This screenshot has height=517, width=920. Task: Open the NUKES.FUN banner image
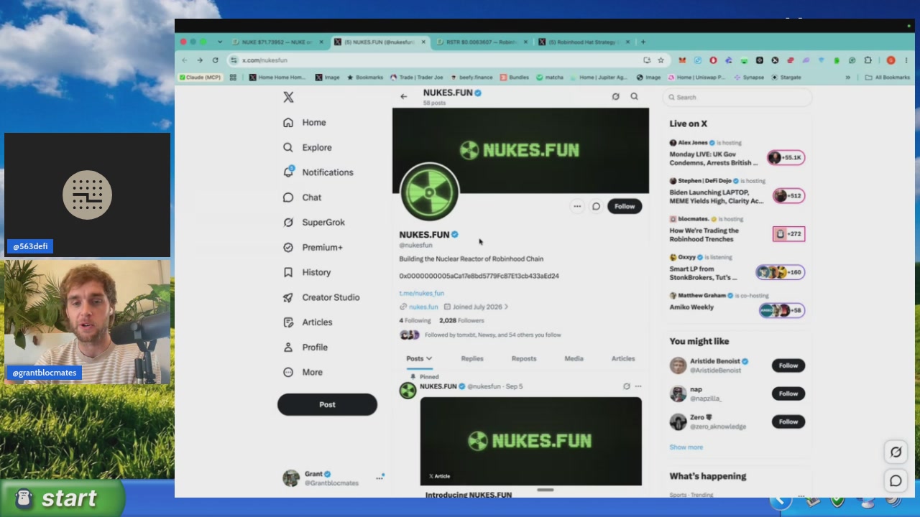click(x=520, y=150)
